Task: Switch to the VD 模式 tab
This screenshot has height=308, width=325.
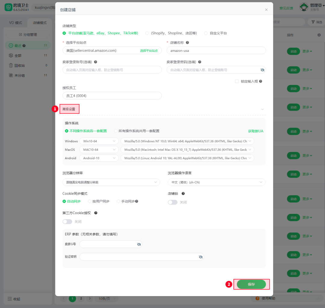Action: 15,23
